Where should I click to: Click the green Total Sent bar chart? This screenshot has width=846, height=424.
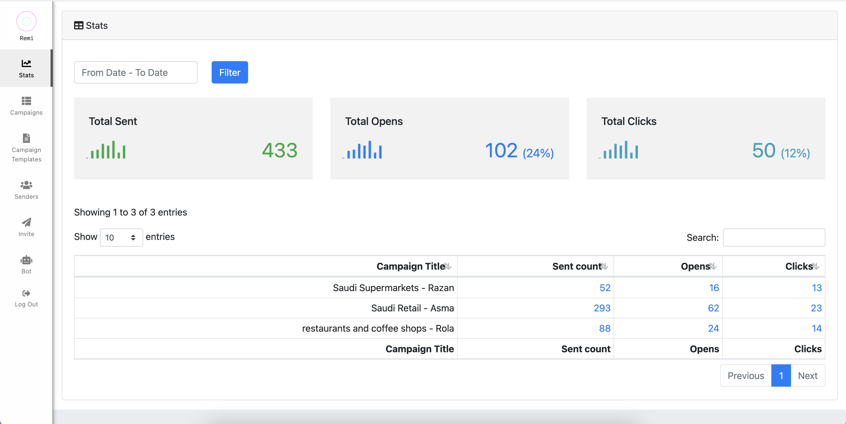[106, 150]
